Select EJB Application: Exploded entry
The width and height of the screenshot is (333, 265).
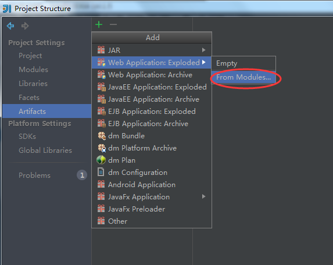[152, 111]
